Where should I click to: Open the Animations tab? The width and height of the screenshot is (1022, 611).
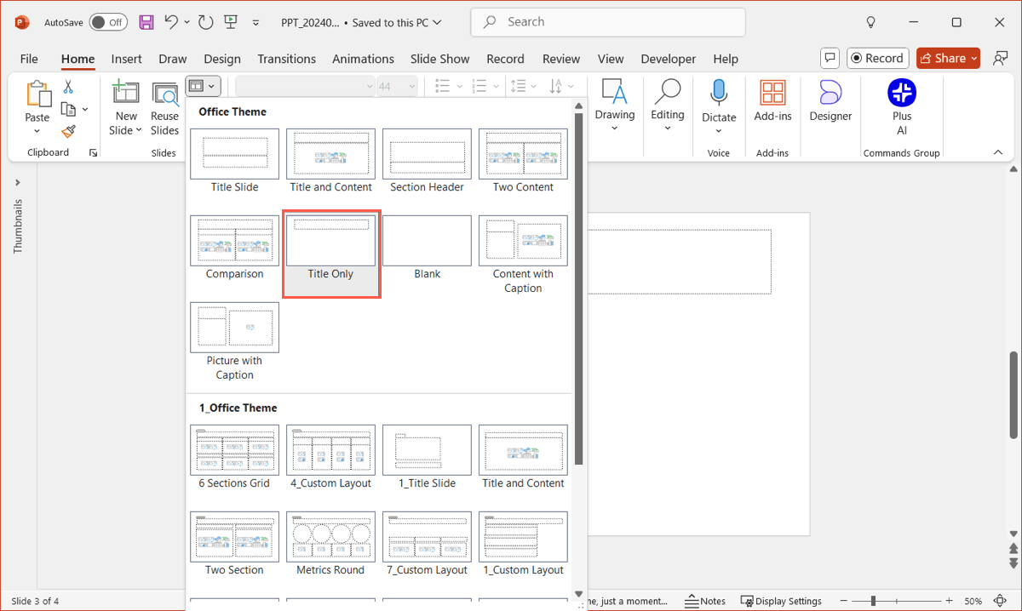tap(364, 59)
